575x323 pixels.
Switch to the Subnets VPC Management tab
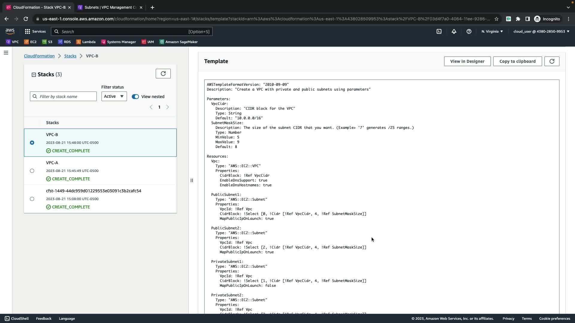110,7
